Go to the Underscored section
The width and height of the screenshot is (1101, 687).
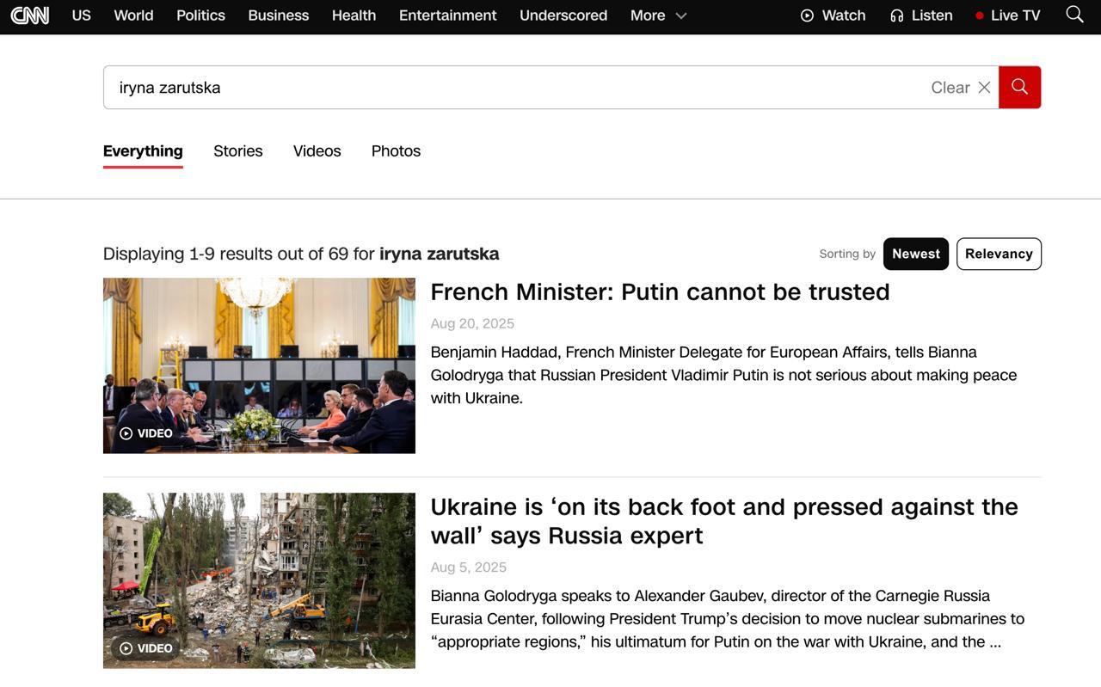563,15
